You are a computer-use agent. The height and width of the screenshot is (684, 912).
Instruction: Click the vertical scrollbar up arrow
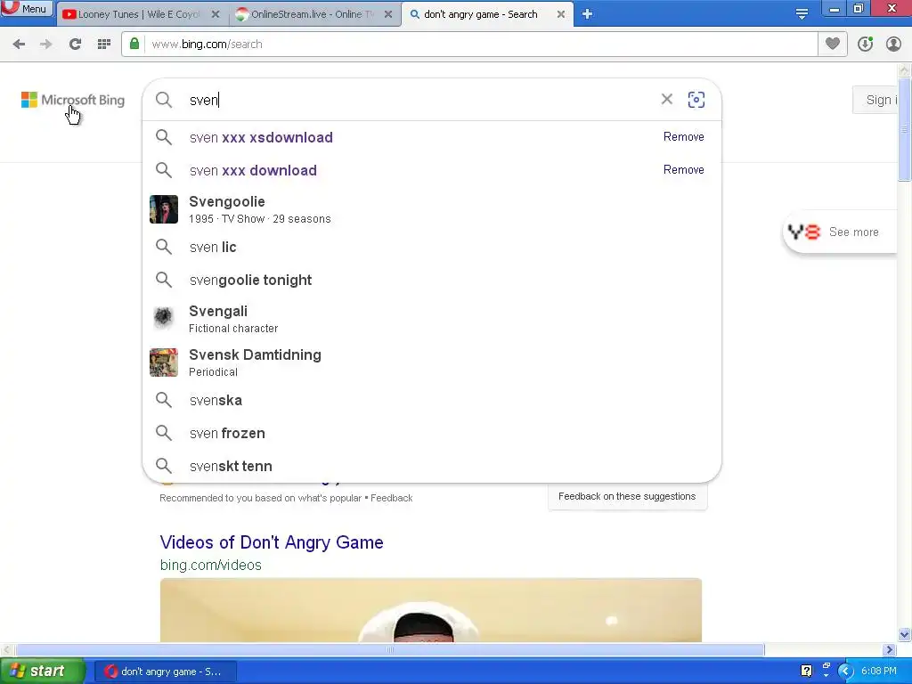pyautogui.click(x=905, y=70)
